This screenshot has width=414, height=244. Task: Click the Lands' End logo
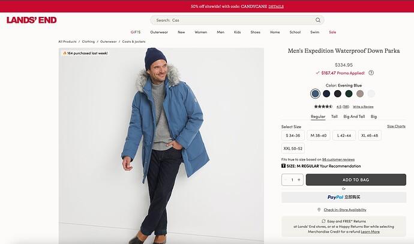click(32, 20)
